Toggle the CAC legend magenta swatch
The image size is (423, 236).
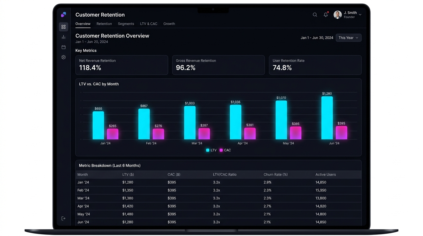pyautogui.click(x=221, y=150)
